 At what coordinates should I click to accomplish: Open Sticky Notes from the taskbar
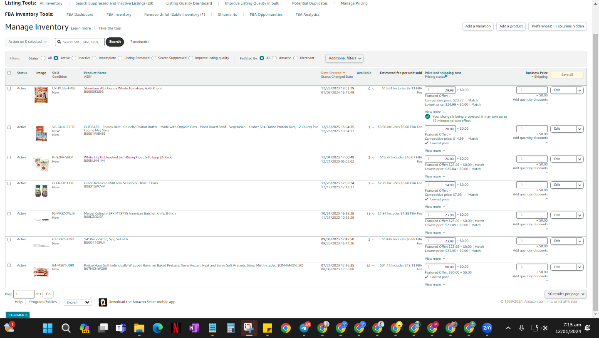point(267,328)
